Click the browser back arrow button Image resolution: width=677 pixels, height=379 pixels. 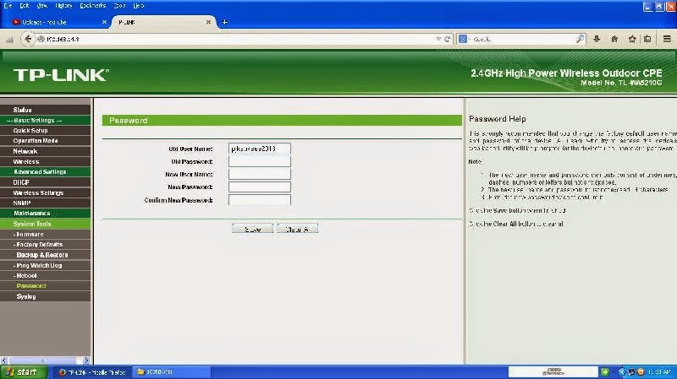(28, 39)
